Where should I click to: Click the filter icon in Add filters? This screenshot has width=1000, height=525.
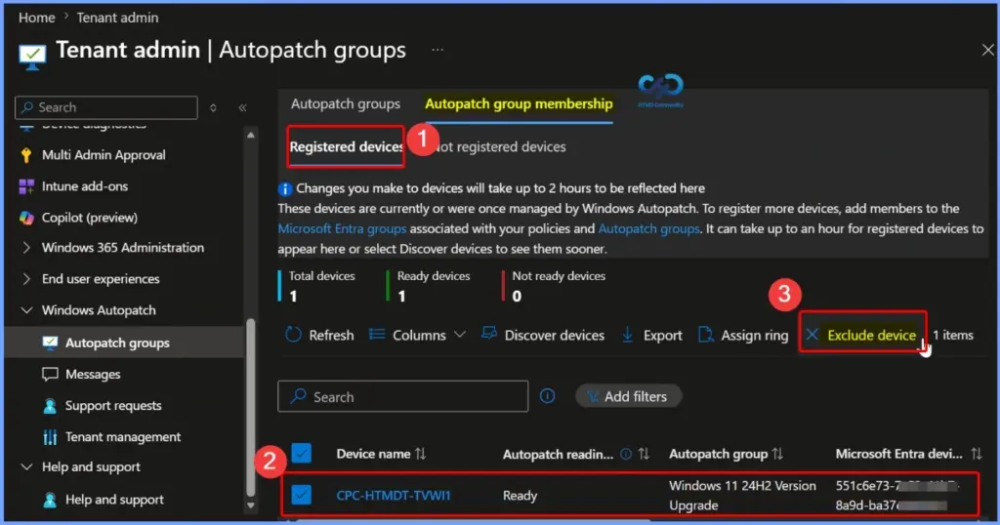(593, 396)
